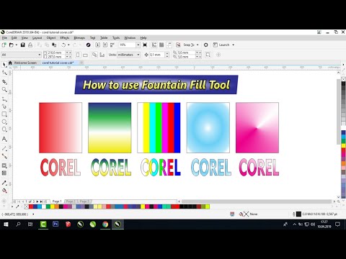Click the Print icon
This screenshot has width=346, height=259.
[x=30, y=45]
